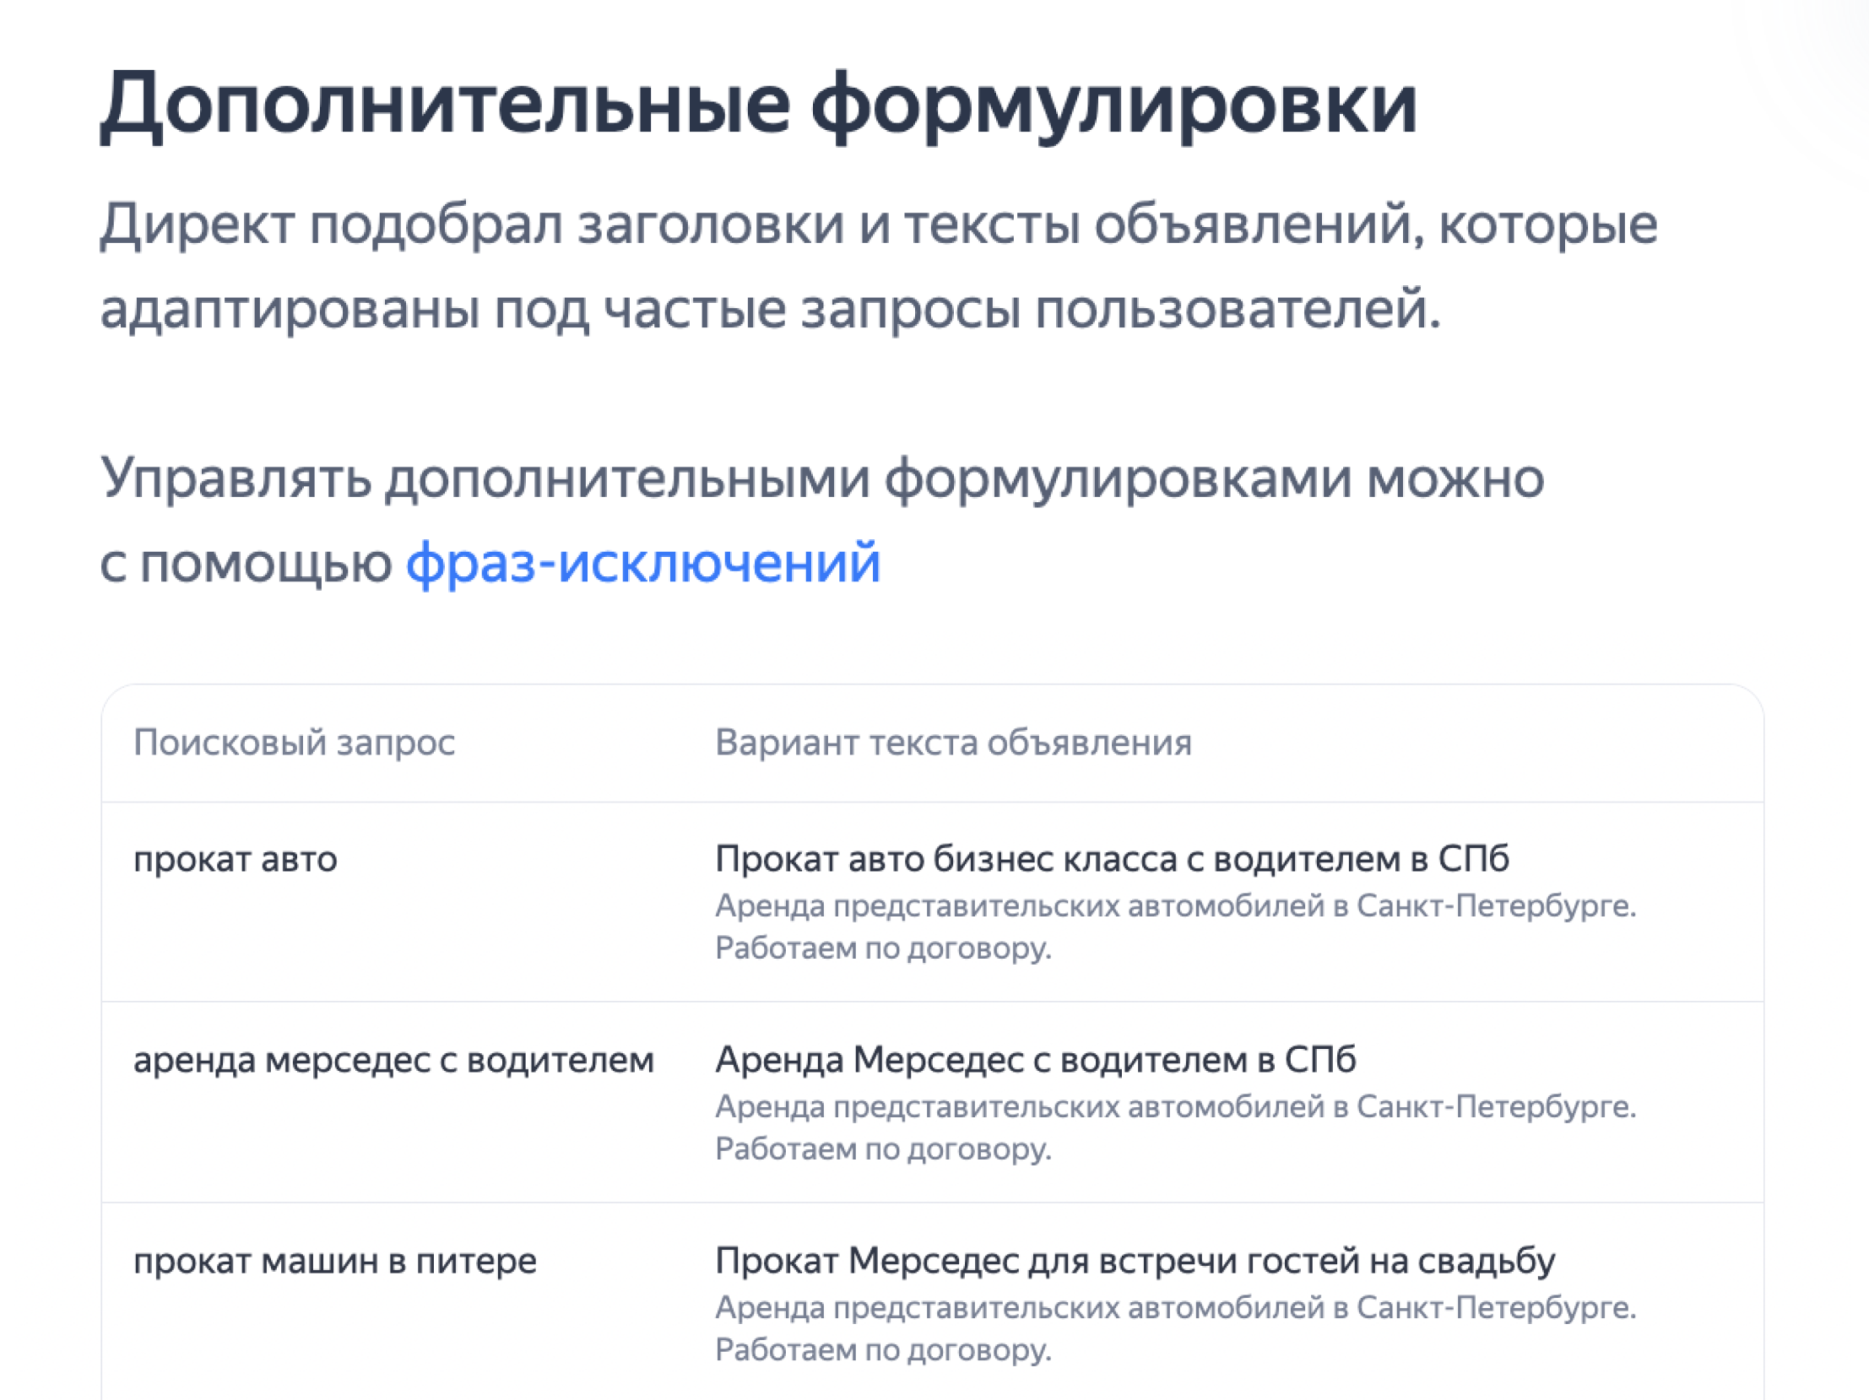Click ad title Прокат авто бизнес класса

pyautogui.click(x=1111, y=859)
